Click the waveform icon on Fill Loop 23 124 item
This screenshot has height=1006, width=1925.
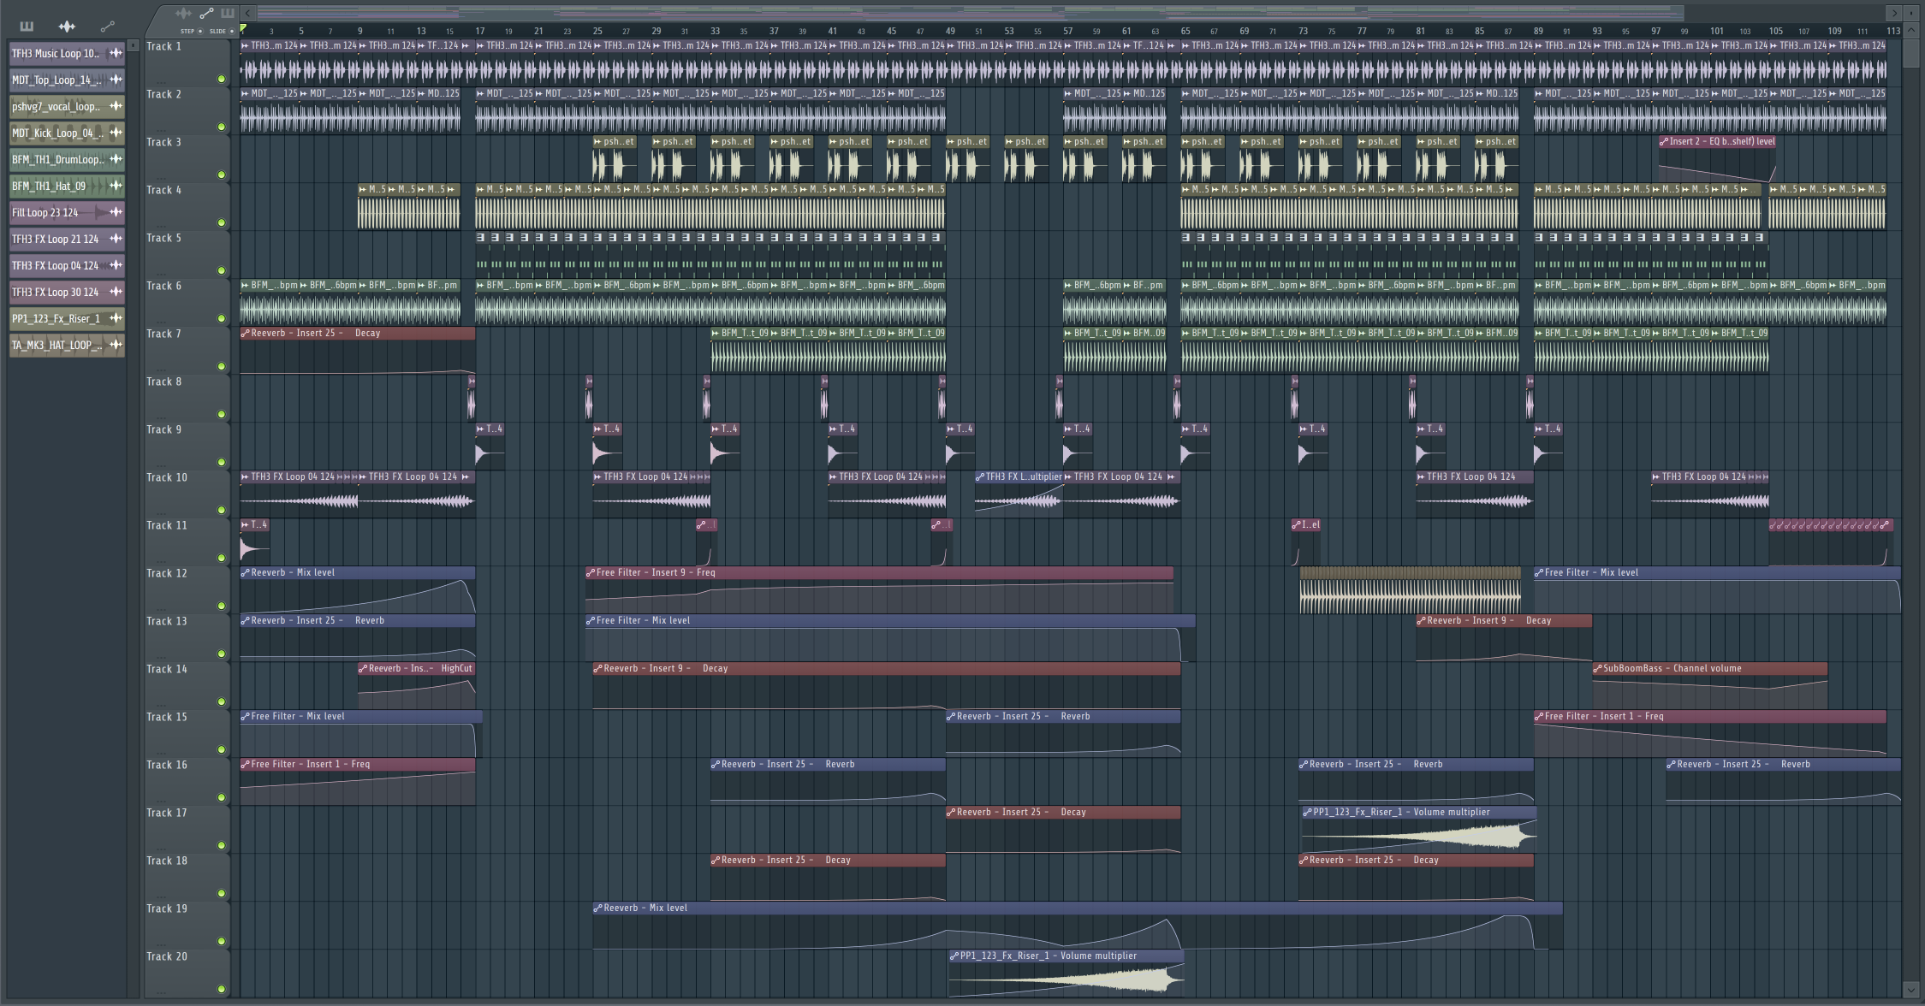pyautogui.click(x=116, y=212)
